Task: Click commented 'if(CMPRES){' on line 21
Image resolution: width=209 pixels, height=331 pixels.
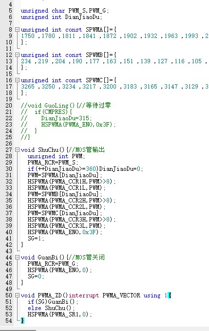Action: tap(53, 112)
